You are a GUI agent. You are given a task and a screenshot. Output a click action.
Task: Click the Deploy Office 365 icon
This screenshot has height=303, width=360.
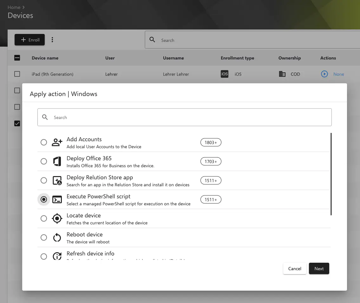coord(57,161)
